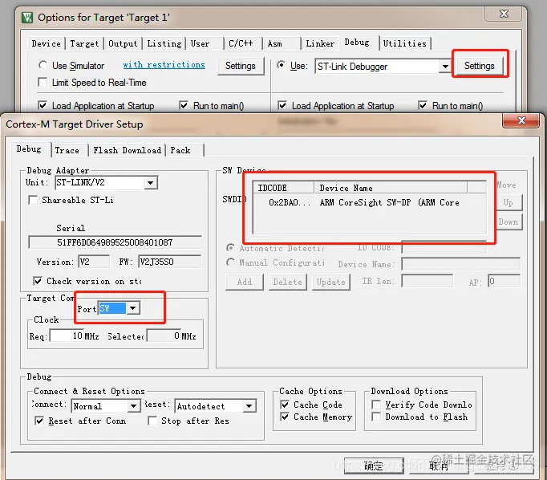Click the Keil app icon in Options title bar
547x480 pixels.
(26, 17)
